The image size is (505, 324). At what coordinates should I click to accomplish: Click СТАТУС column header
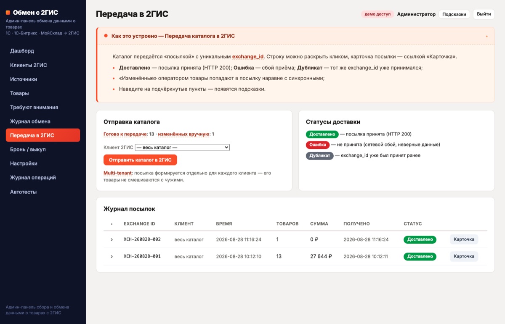pyautogui.click(x=412, y=224)
